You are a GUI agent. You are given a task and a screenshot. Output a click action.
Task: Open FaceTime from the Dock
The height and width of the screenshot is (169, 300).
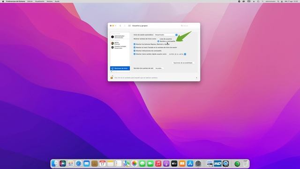[150, 164]
